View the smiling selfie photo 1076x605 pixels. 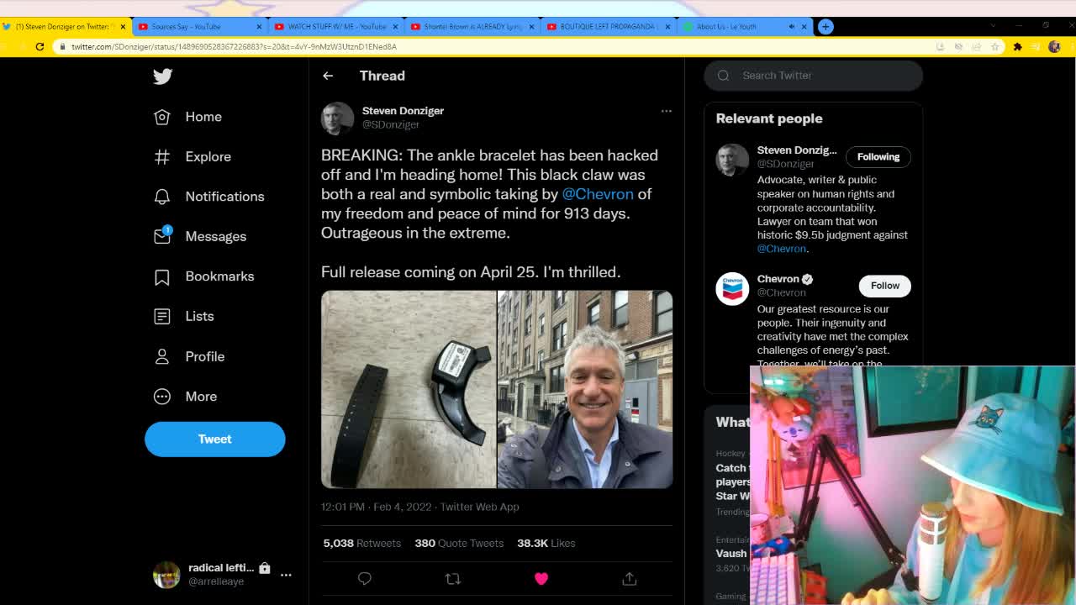click(x=585, y=389)
